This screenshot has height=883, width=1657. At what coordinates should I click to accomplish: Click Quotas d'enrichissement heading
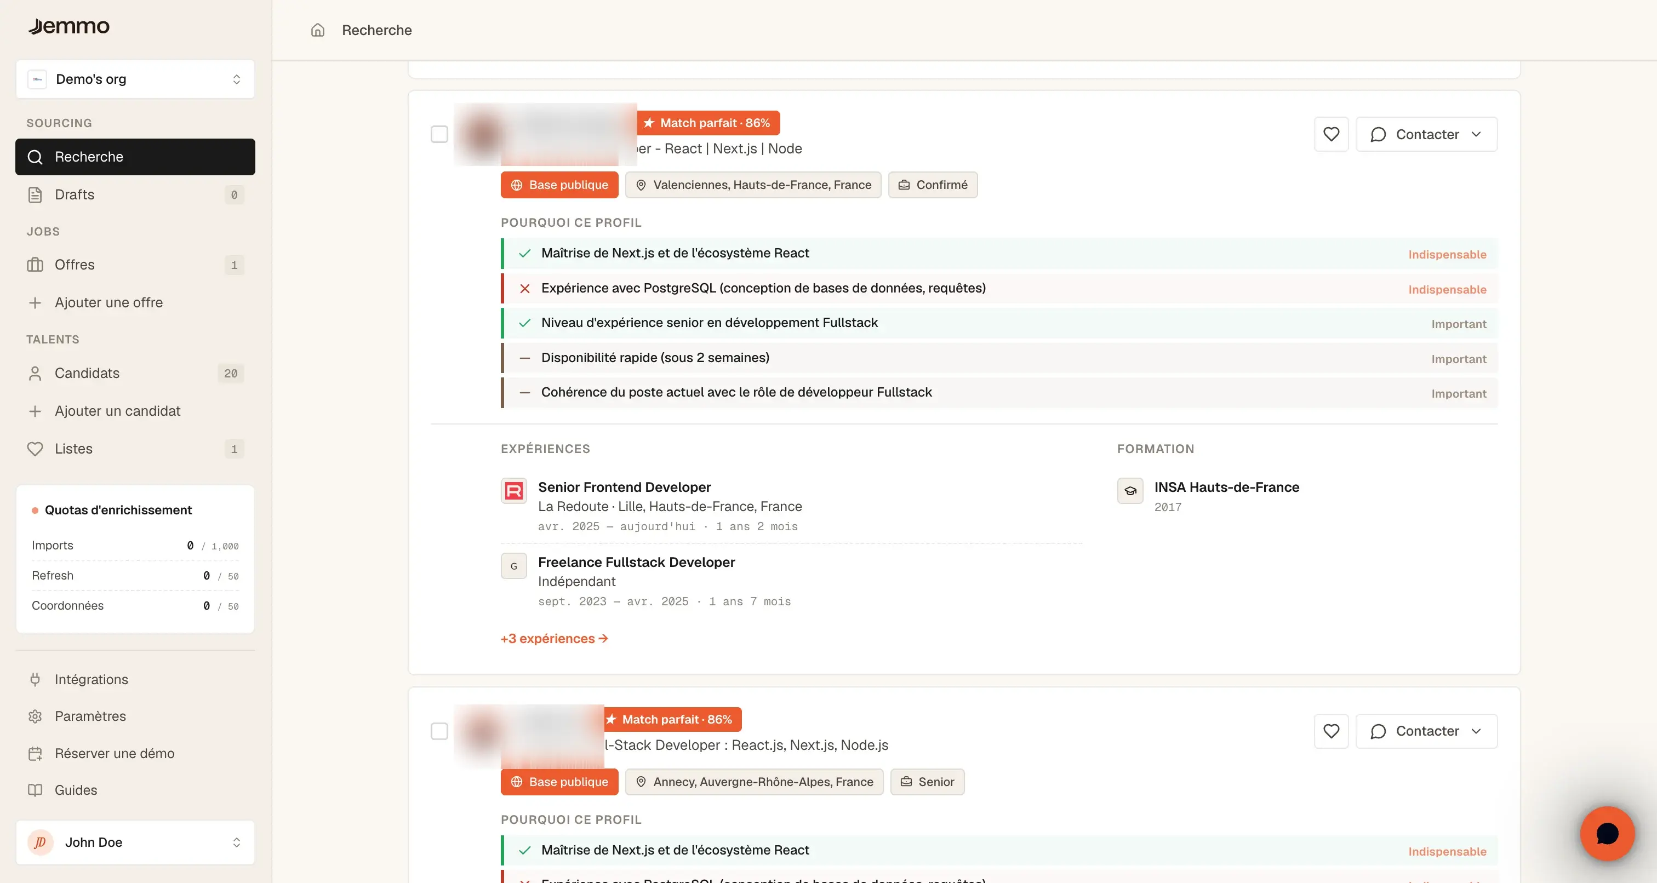(x=118, y=510)
